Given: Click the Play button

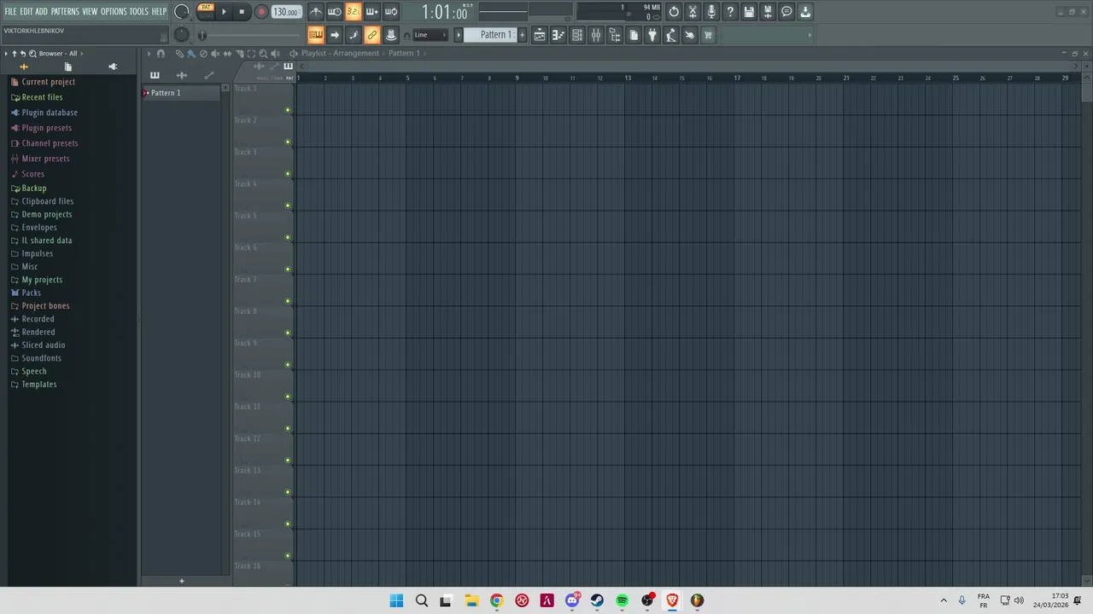Looking at the screenshot, I should 224,12.
